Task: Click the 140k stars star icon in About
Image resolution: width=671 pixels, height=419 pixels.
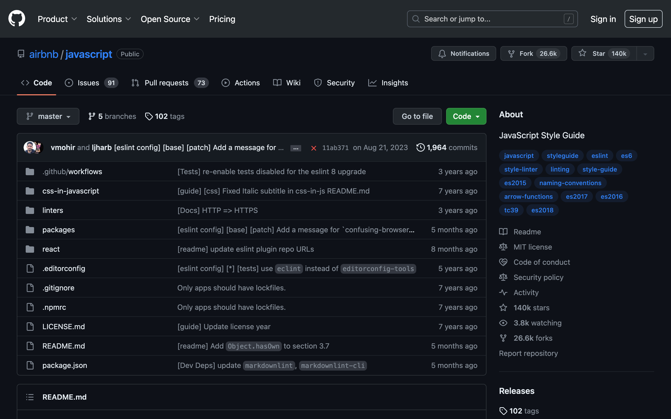Action: click(503, 308)
